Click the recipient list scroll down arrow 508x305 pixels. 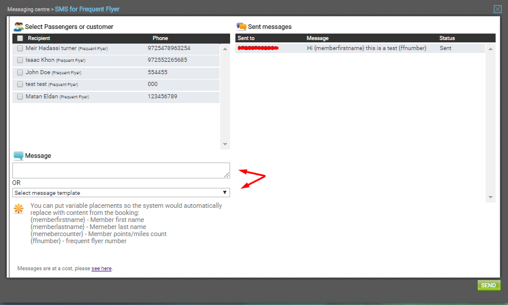point(225,144)
